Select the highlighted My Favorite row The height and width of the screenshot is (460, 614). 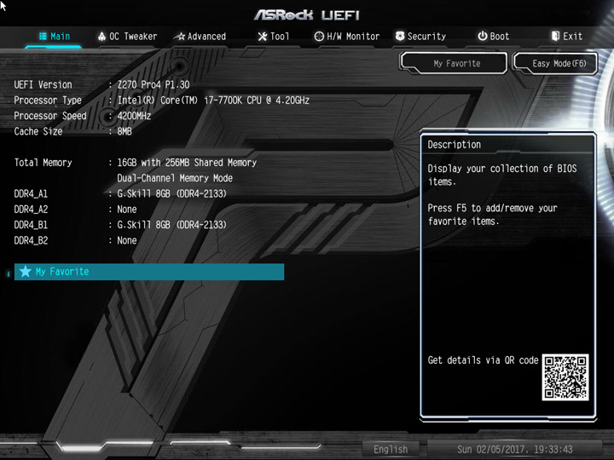click(149, 272)
